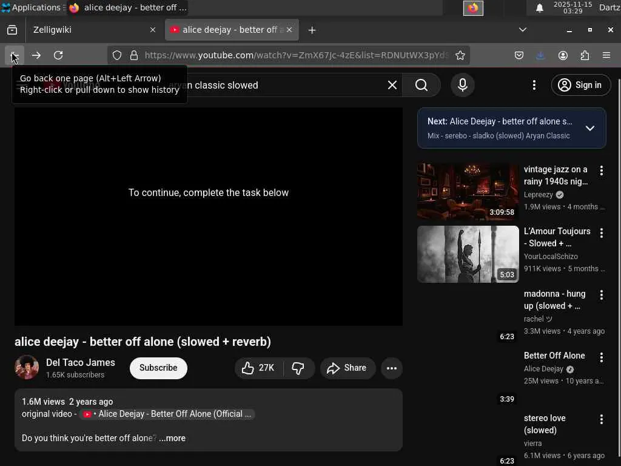Open options for stereo love video

(x=601, y=419)
